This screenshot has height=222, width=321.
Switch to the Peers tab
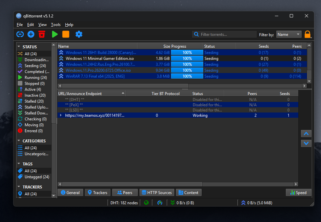point(125,192)
